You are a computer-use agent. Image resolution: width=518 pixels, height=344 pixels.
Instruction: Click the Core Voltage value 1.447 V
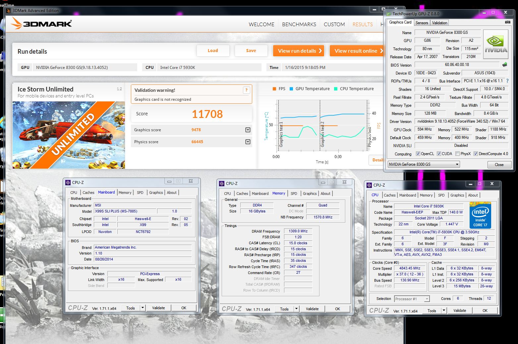coord(451,224)
